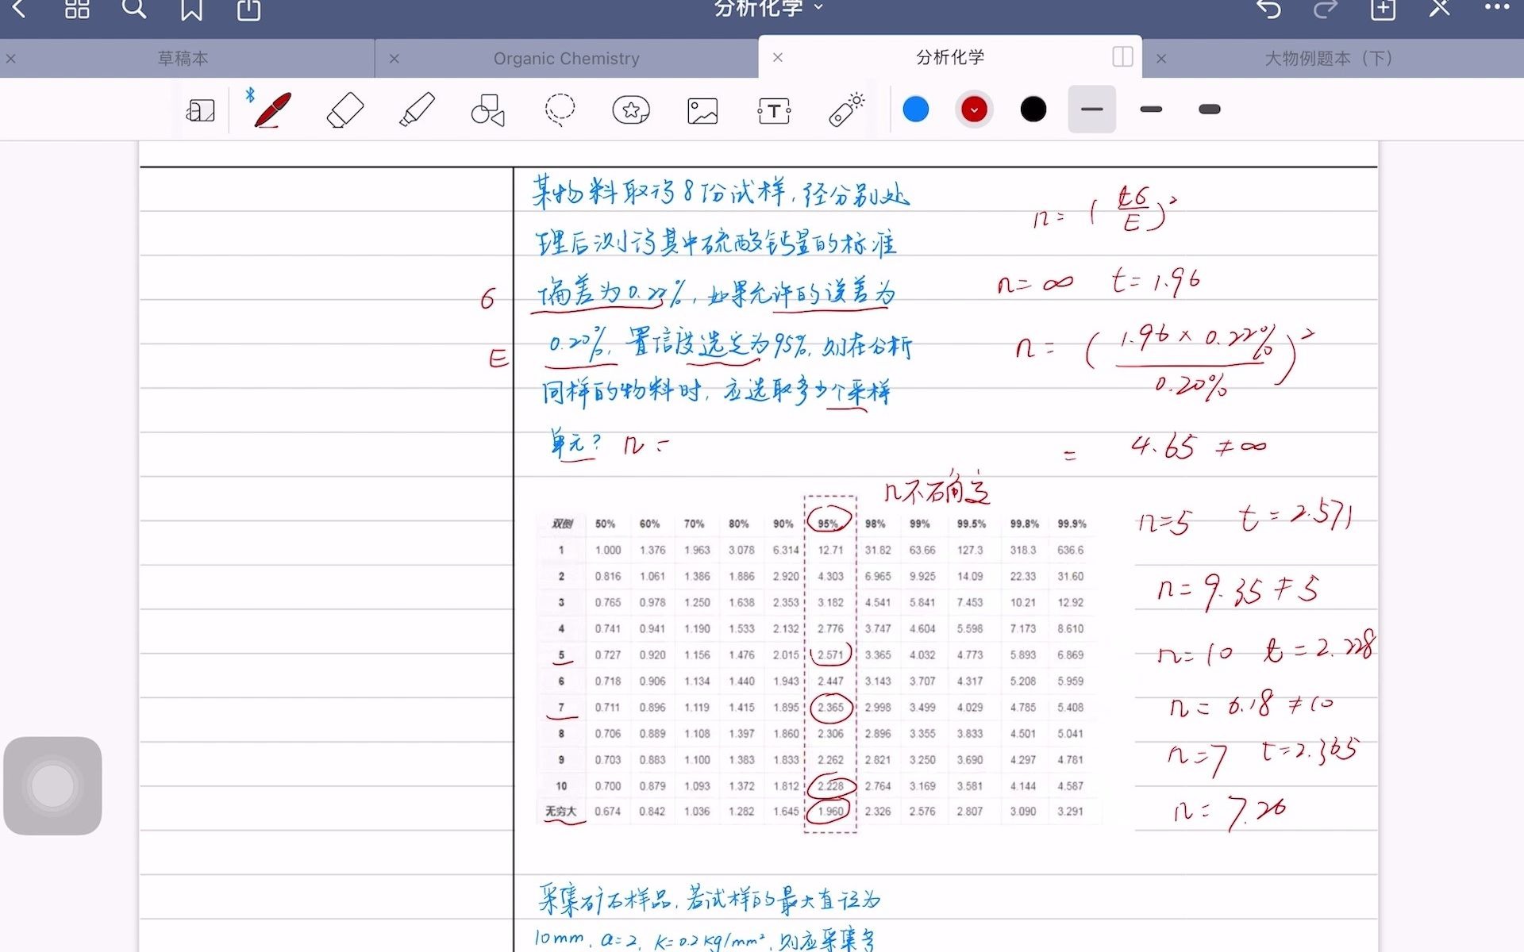The width and height of the screenshot is (1524, 952).
Task: Bookmark this page
Action: (191, 9)
